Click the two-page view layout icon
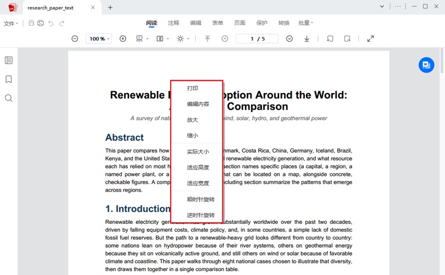Screen dimensions: 445x275 click(160, 38)
